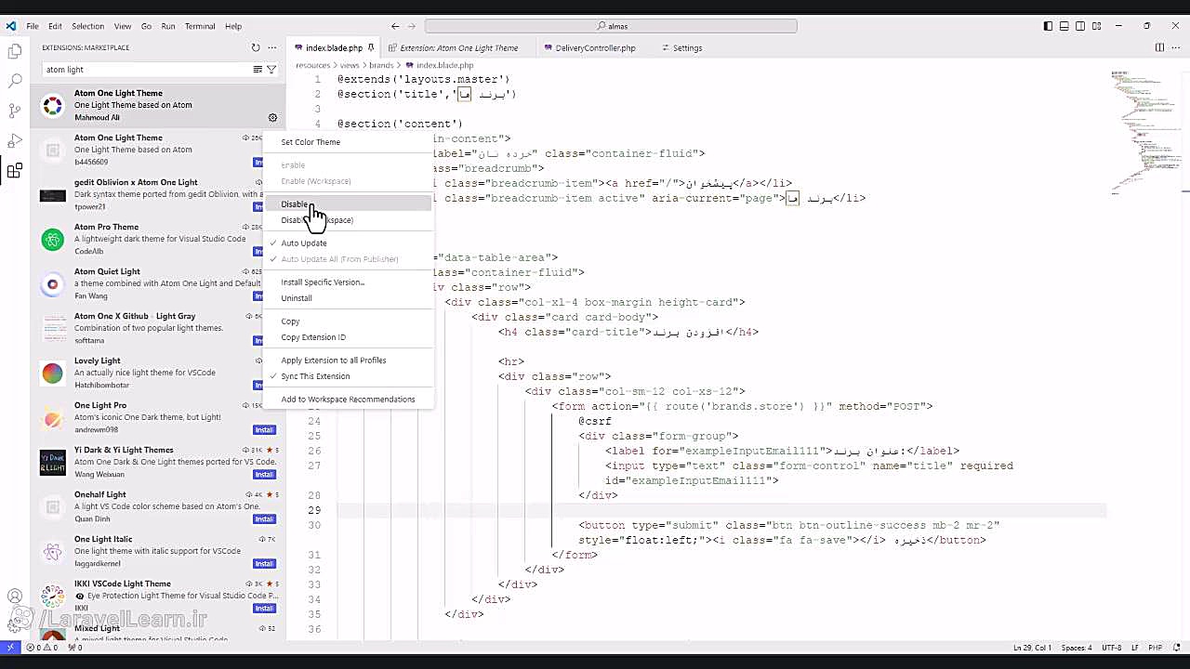This screenshot has height=669, width=1190.
Task: Click the Lovely Light extension icon
Action: [x=53, y=374]
